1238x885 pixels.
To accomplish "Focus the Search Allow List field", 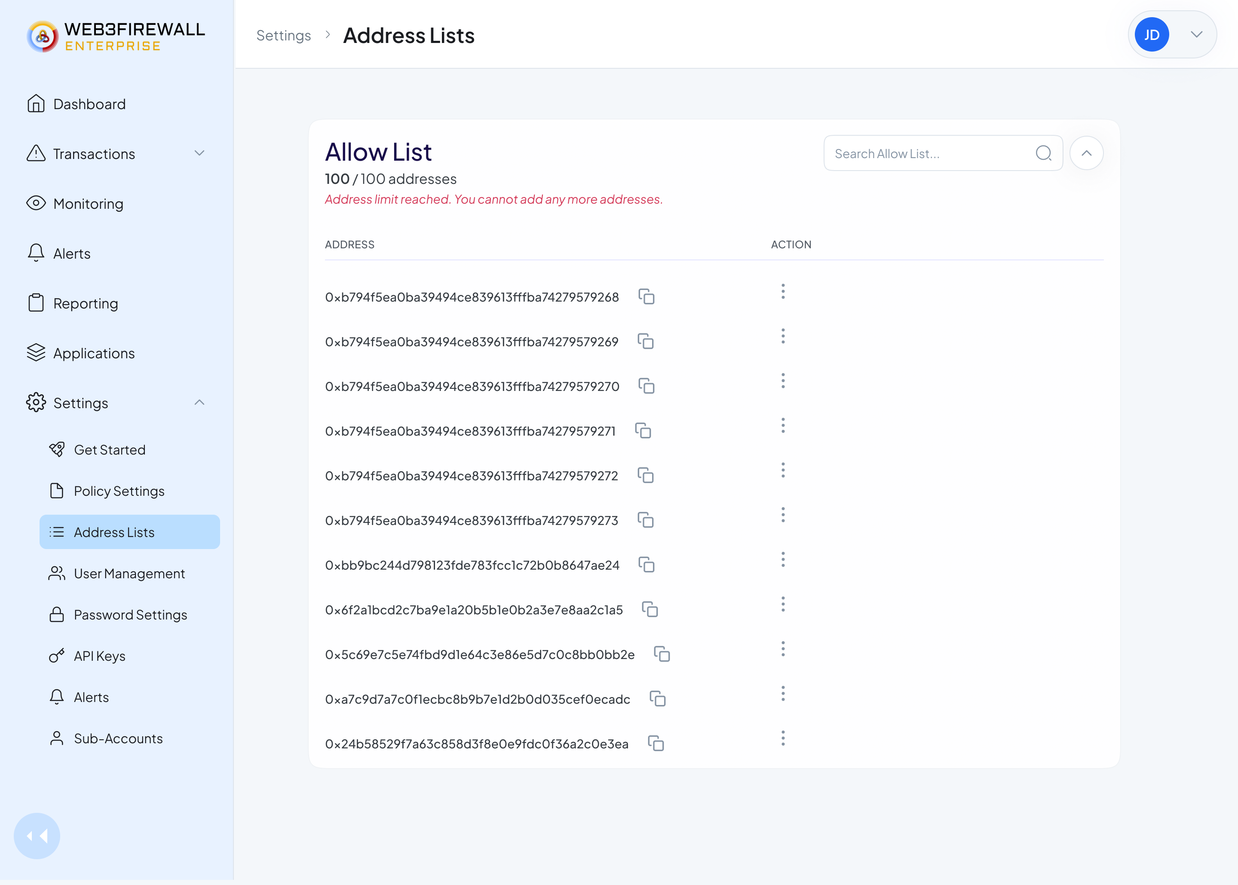I will [943, 153].
